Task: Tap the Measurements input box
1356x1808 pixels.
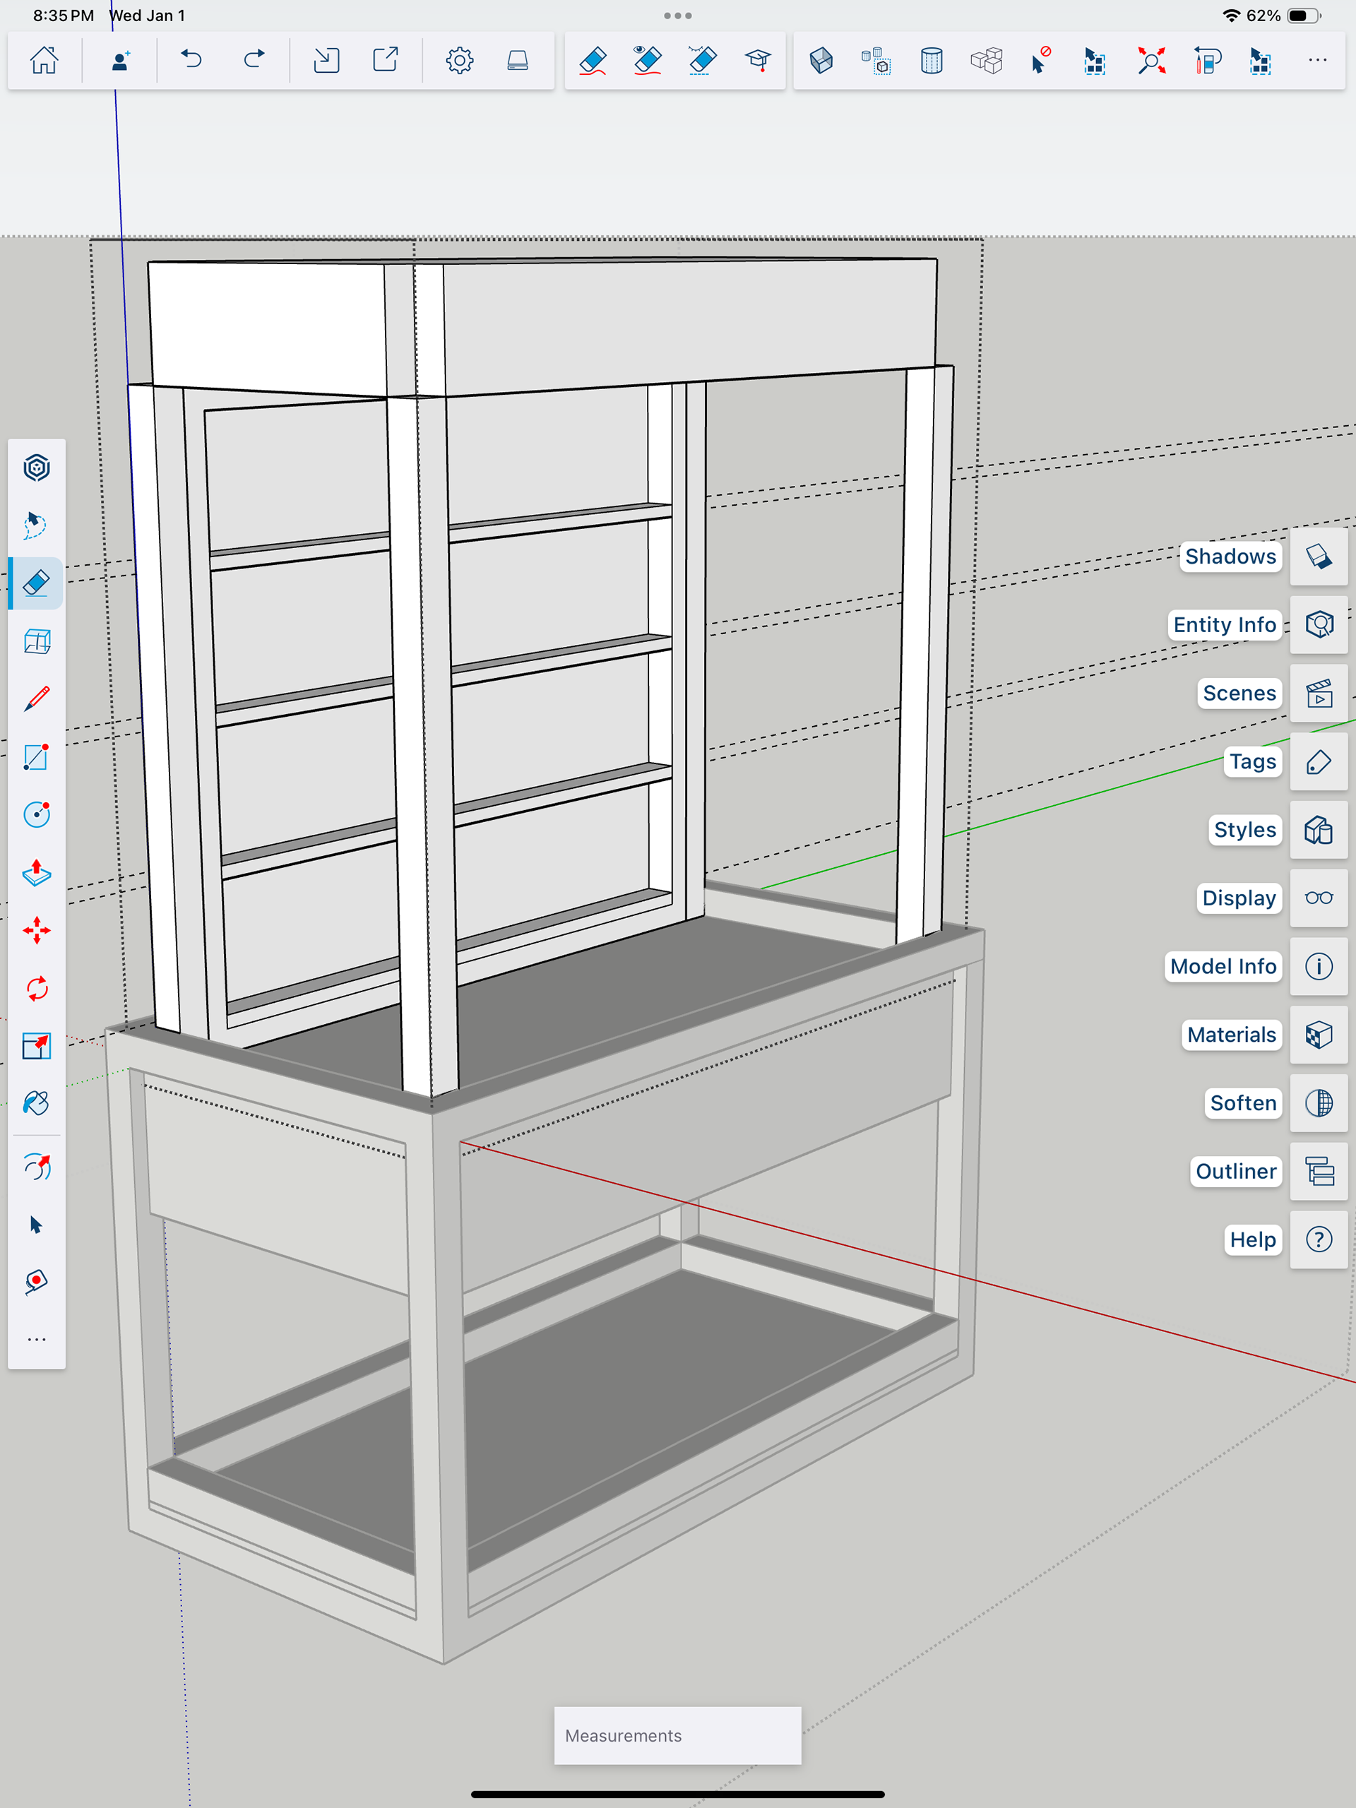Action: coord(677,1735)
